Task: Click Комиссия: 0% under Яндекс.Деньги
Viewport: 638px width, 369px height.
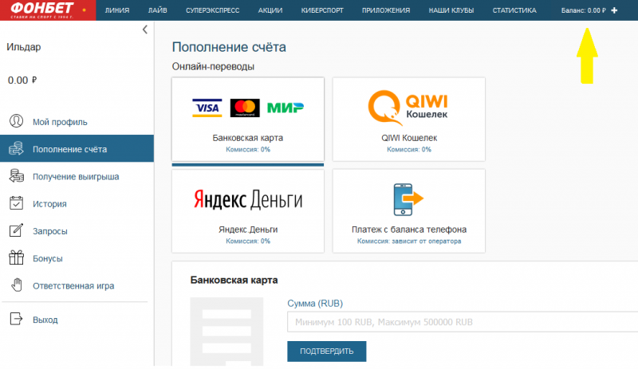Action: pyautogui.click(x=248, y=241)
